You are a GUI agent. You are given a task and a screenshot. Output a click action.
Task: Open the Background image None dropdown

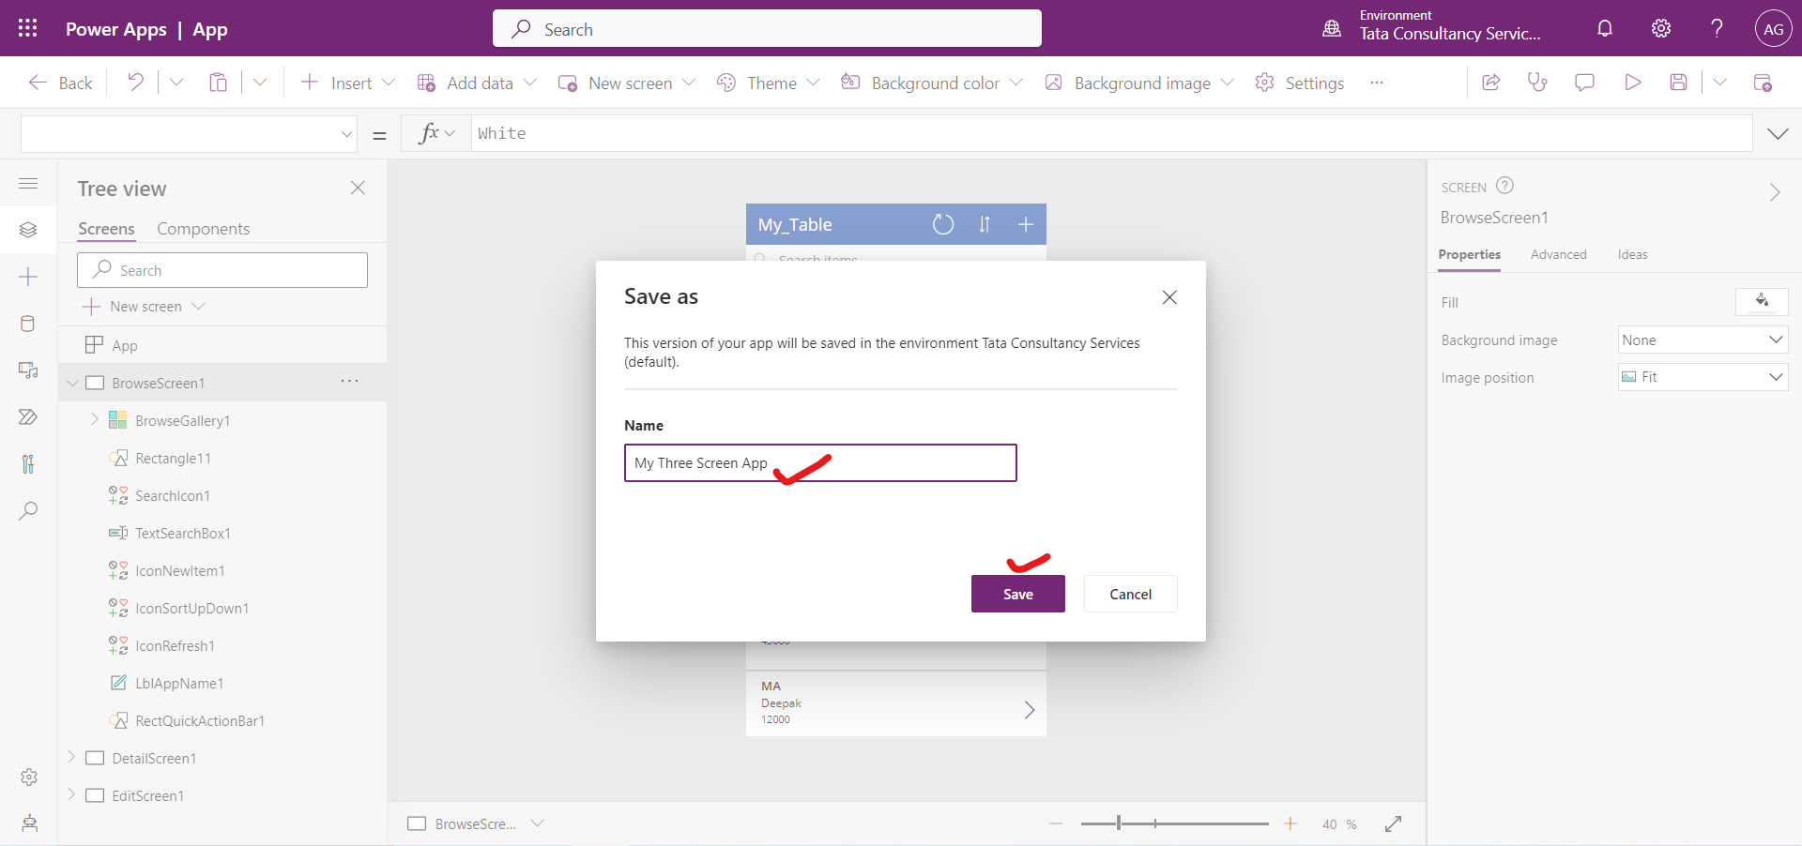(x=1703, y=340)
